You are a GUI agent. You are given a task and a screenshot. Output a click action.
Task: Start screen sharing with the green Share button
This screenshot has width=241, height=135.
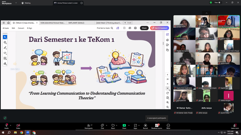click(124, 126)
